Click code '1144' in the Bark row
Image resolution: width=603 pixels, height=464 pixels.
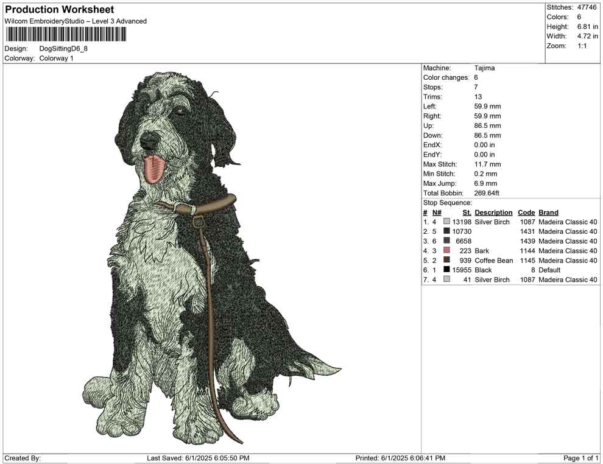(527, 251)
